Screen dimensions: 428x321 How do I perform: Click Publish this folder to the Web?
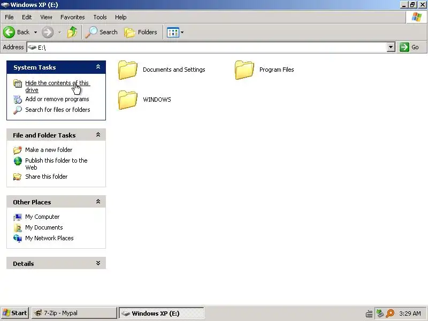pos(56,164)
